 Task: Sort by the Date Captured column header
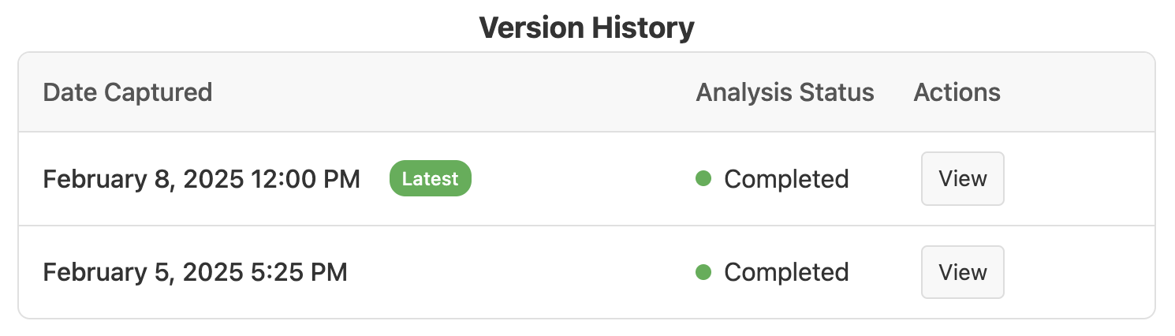coord(128,92)
